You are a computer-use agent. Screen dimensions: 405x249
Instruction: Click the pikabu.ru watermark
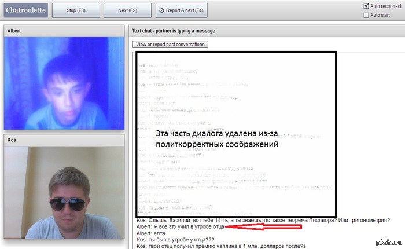tap(385, 241)
